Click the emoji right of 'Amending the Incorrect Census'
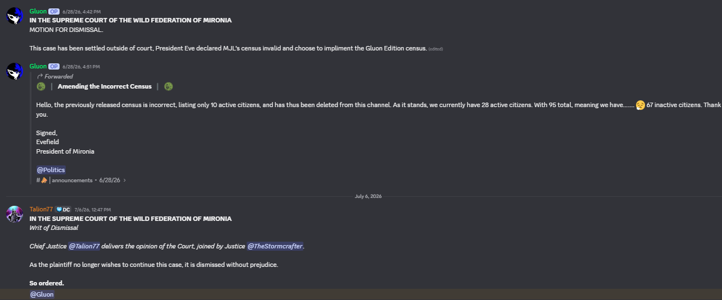722x300 pixels. coord(169,86)
